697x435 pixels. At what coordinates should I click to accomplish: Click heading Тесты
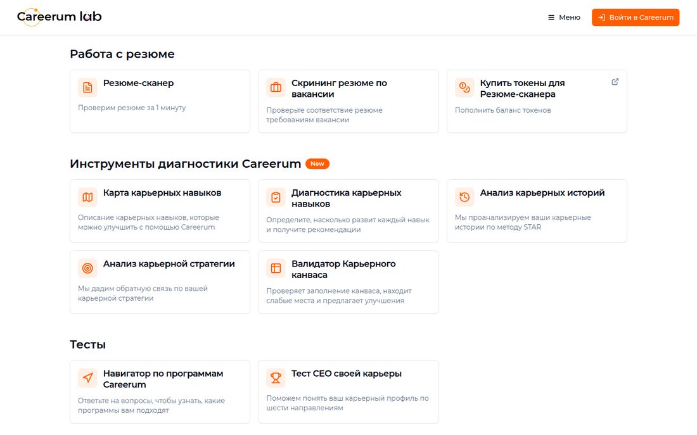pyautogui.click(x=87, y=345)
